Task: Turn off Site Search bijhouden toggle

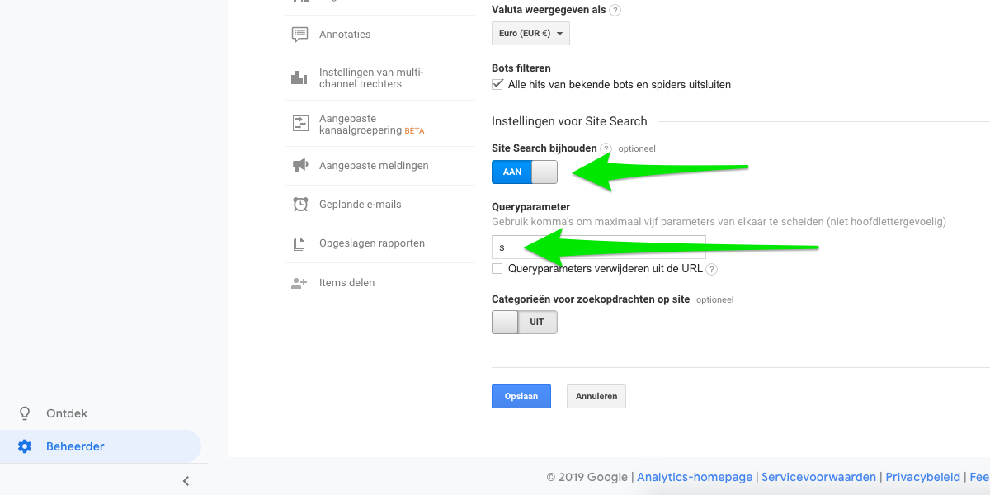Action: point(525,172)
